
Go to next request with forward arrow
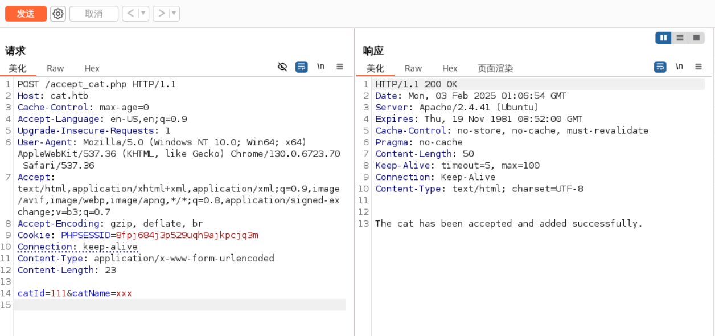161,14
